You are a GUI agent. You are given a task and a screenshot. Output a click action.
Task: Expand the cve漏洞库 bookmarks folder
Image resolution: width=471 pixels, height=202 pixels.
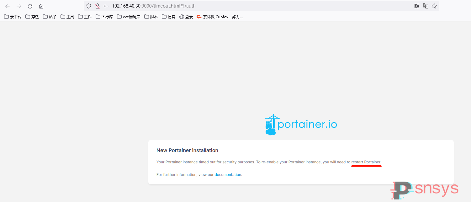click(129, 17)
